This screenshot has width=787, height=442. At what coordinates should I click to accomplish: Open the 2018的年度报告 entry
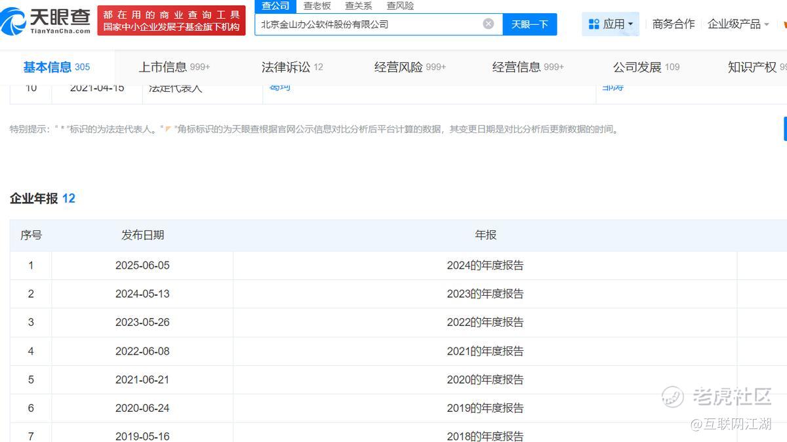pos(485,435)
